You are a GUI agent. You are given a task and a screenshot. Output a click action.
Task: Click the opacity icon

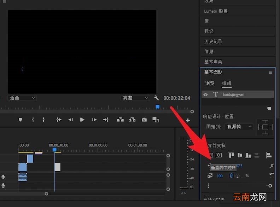208,186
